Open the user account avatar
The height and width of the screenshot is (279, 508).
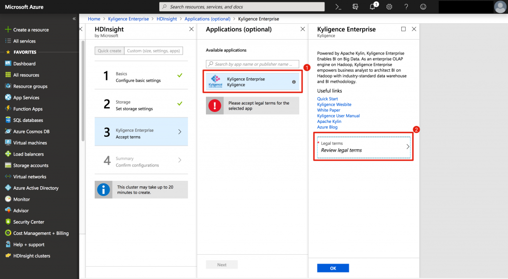point(500,7)
